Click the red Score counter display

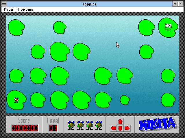(x=25, y=128)
